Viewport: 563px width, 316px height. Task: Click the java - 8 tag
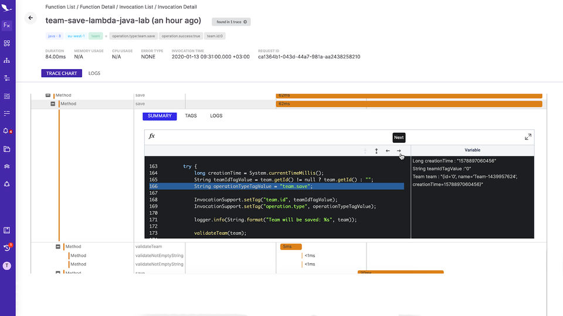(x=55, y=36)
